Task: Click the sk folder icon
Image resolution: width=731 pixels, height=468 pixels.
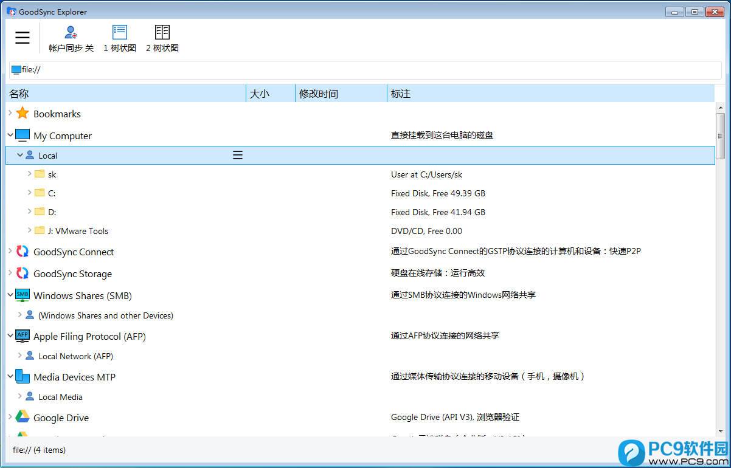Action: (x=40, y=174)
